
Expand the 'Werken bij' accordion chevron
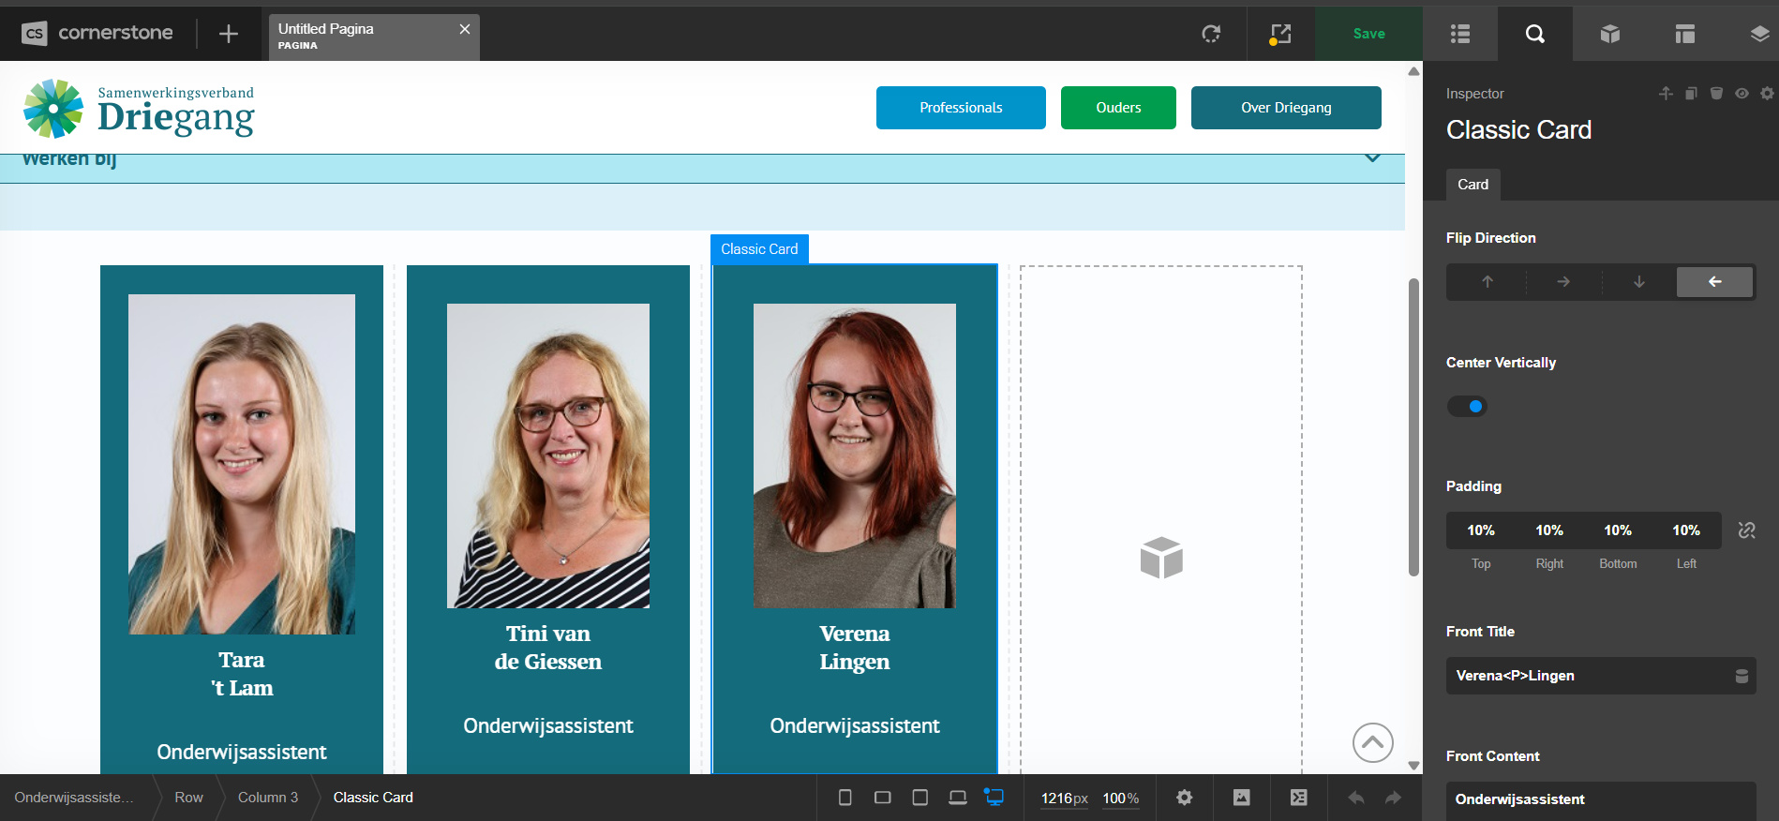pyautogui.click(x=1372, y=158)
